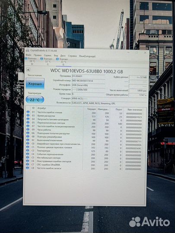Click status icon for attribute C4 reallocation events
Image resolution: width=175 pixels, height=233 pixels.
pos(28,154)
